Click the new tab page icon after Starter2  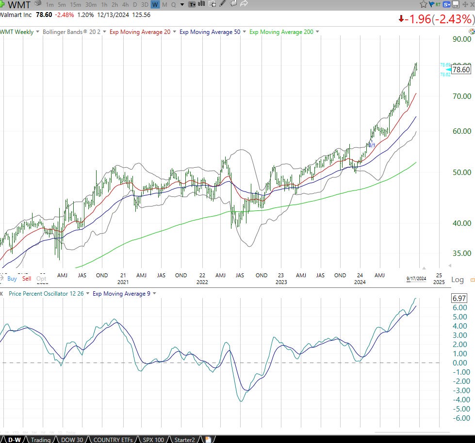(208, 440)
